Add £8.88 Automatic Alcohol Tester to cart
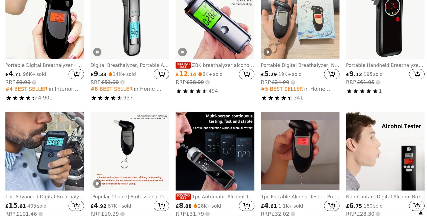The image size is (427, 216). tap(247, 206)
